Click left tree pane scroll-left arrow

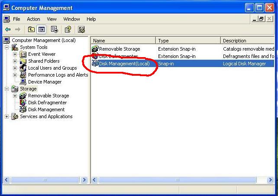[x=6, y=180]
